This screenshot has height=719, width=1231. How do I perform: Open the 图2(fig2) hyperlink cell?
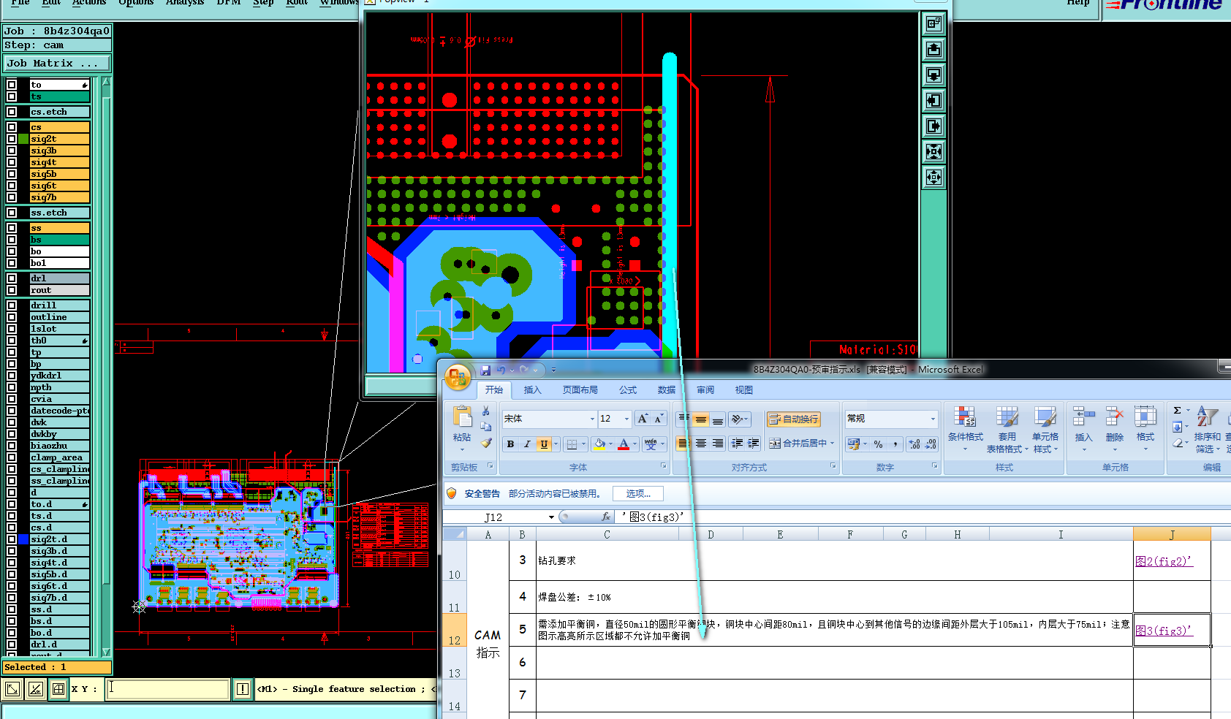point(1172,561)
